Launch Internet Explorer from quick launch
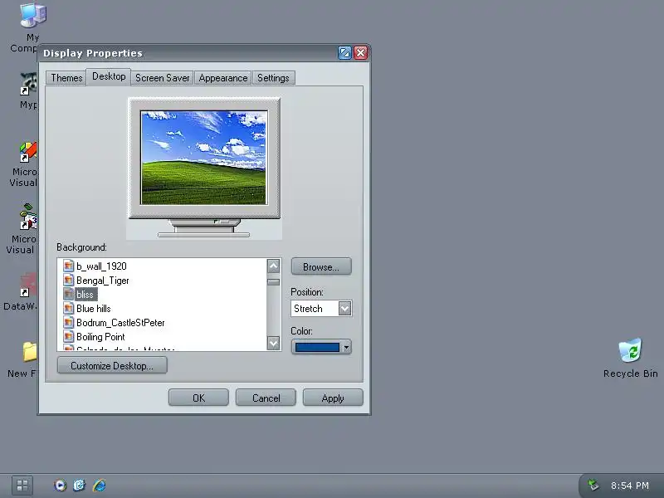Image resolution: width=664 pixels, height=498 pixels. [x=99, y=486]
